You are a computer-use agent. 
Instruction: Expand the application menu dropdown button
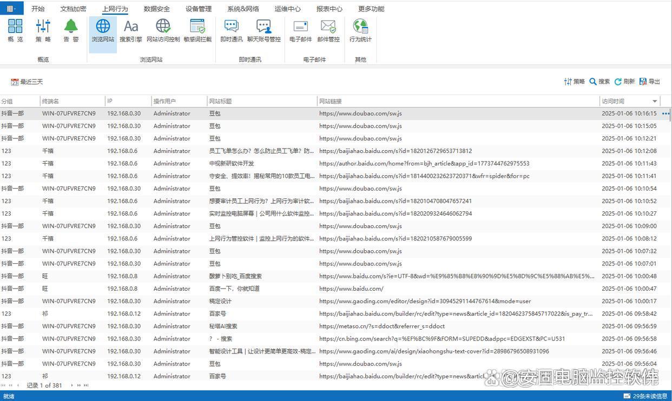click(12, 9)
